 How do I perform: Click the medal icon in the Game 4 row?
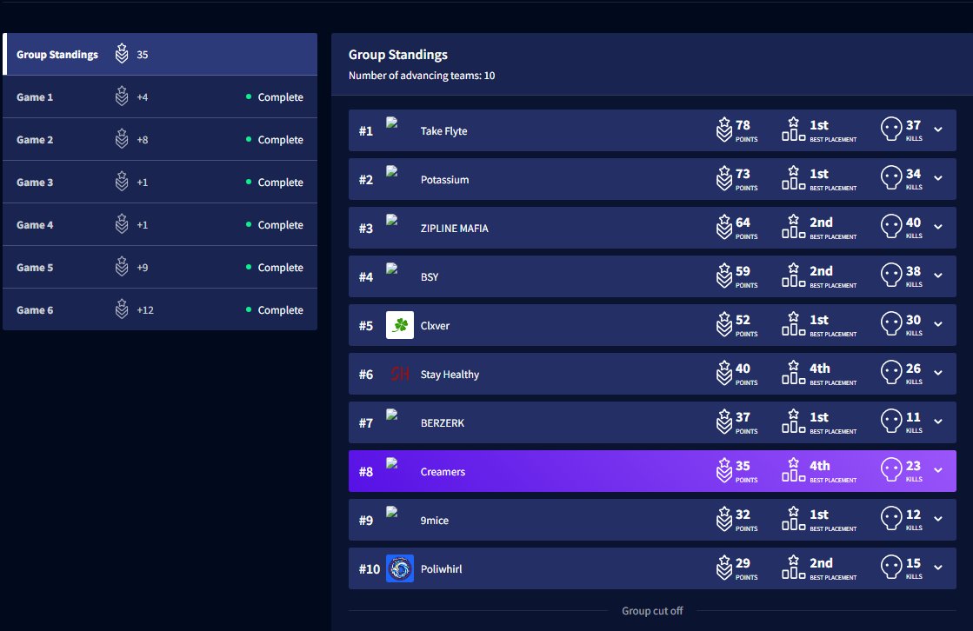[122, 224]
